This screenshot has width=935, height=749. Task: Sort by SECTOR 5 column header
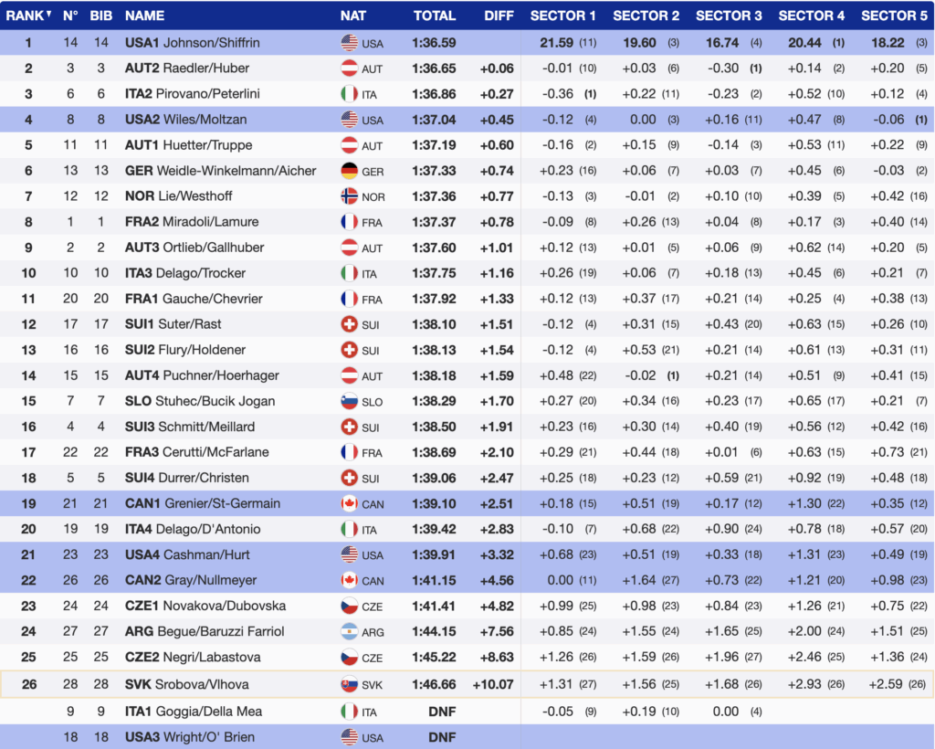click(x=894, y=16)
